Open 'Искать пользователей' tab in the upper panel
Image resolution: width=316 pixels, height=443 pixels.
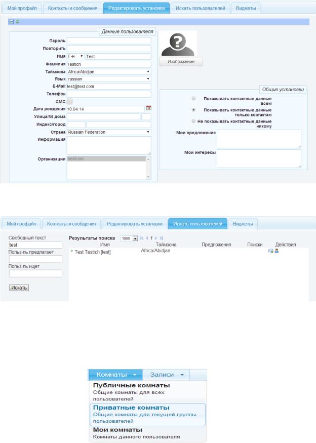pos(201,8)
